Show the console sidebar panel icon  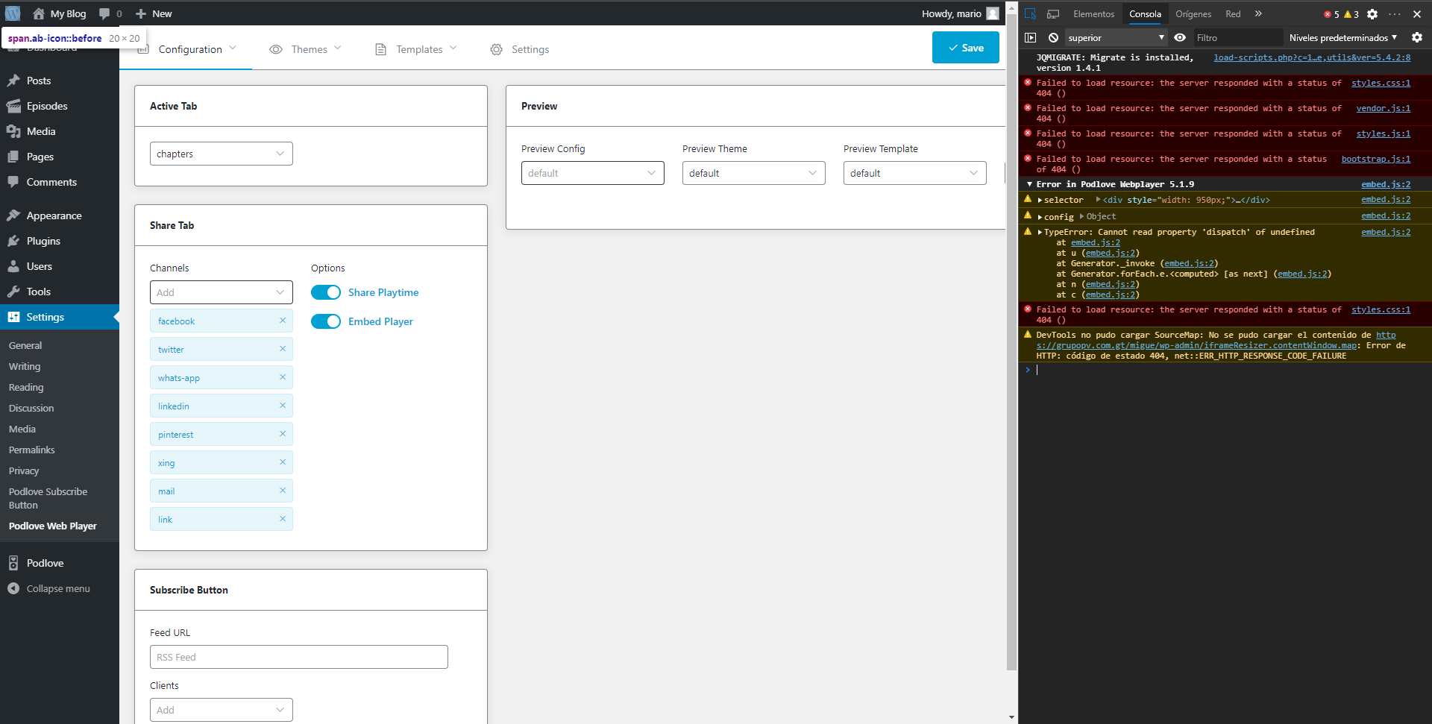point(1031,37)
